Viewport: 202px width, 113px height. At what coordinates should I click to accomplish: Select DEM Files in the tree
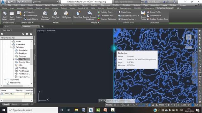pos(22,59)
